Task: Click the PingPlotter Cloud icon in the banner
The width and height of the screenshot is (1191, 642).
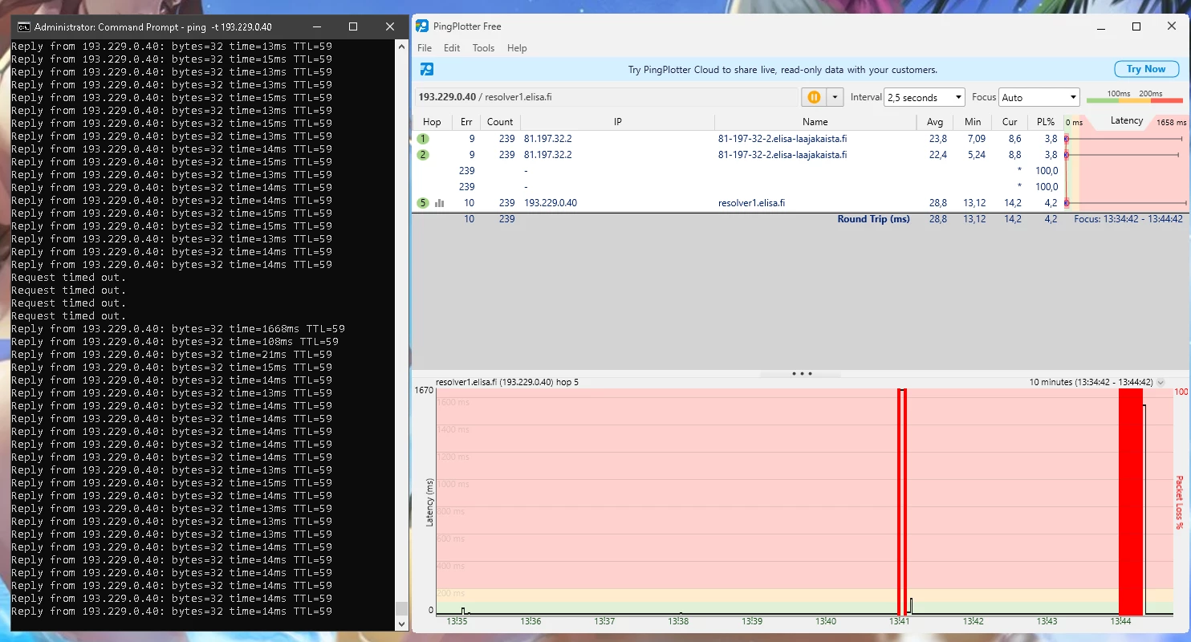Action: pyautogui.click(x=427, y=69)
